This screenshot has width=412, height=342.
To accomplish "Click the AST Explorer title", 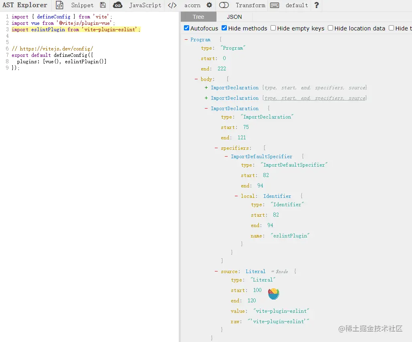I will coord(25,5).
